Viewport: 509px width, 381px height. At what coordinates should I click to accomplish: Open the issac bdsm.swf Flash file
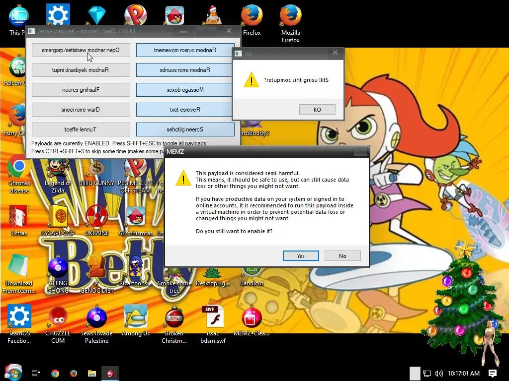(x=213, y=324)
